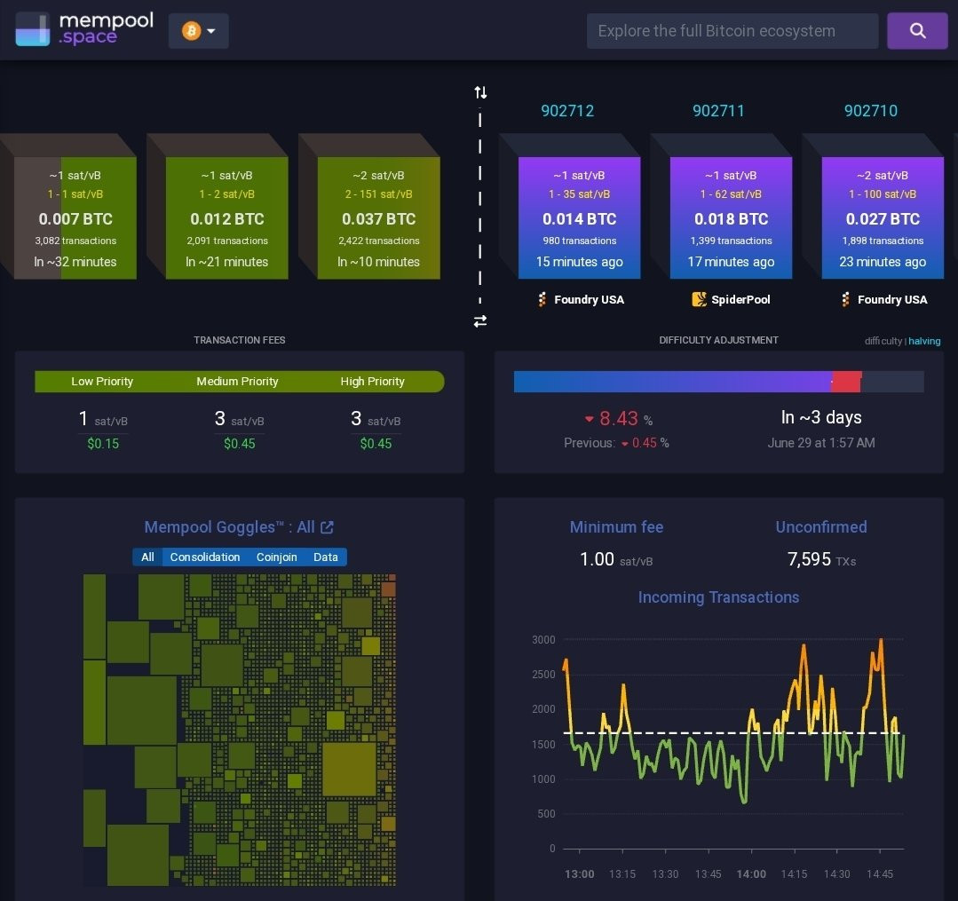Click the search magnifier button
The height and width of the screenshot is (901, 958).
[x=917, y=30]
